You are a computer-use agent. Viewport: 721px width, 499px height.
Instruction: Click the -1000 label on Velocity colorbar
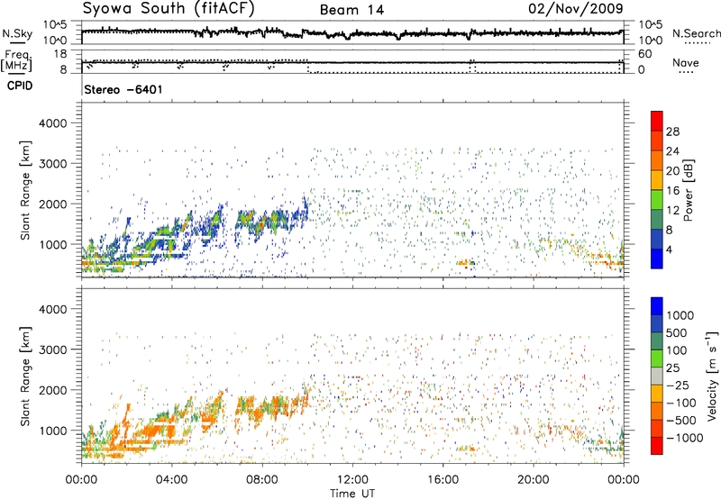(x=685, y=438)
